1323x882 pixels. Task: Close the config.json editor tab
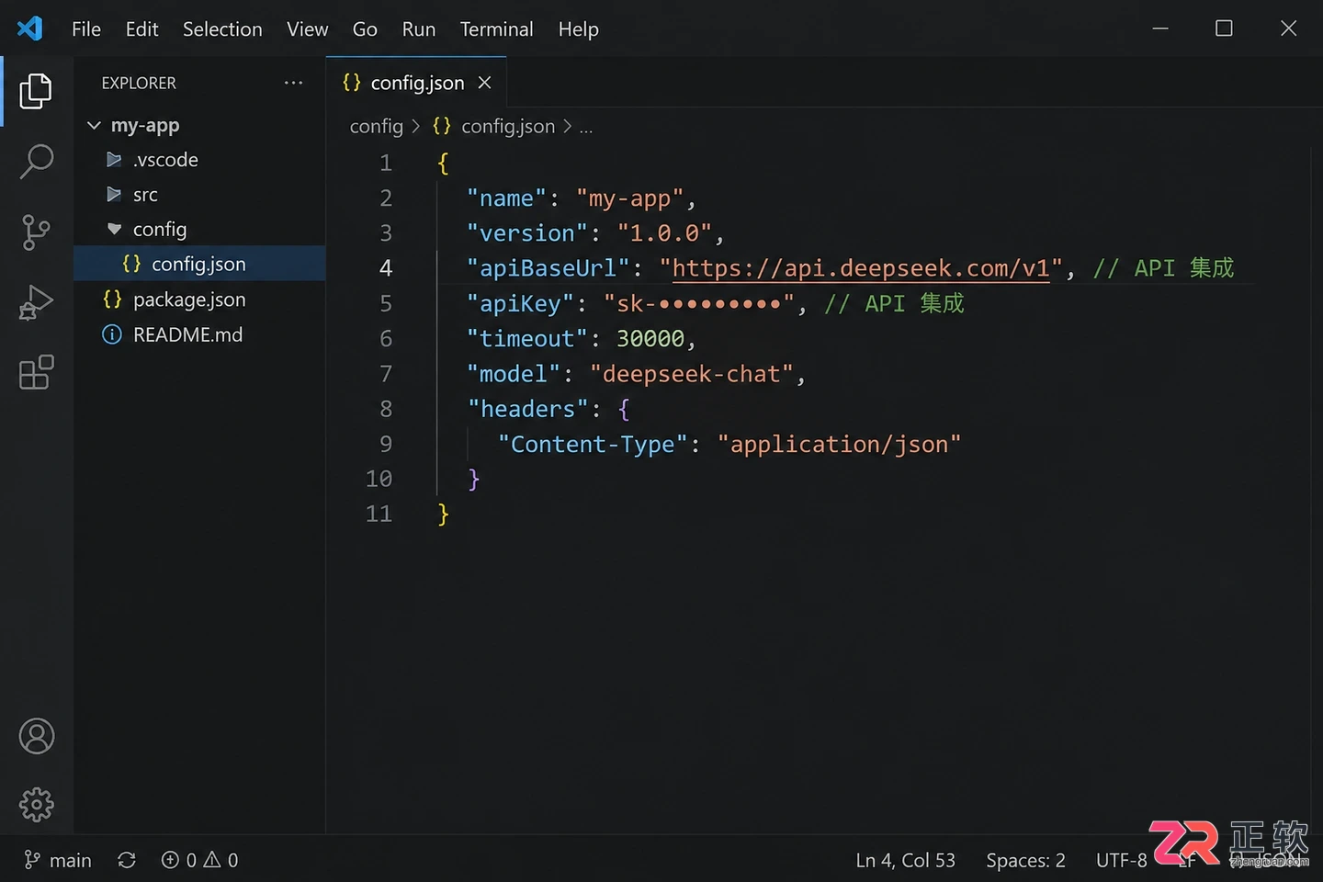(x=484, y=83)
